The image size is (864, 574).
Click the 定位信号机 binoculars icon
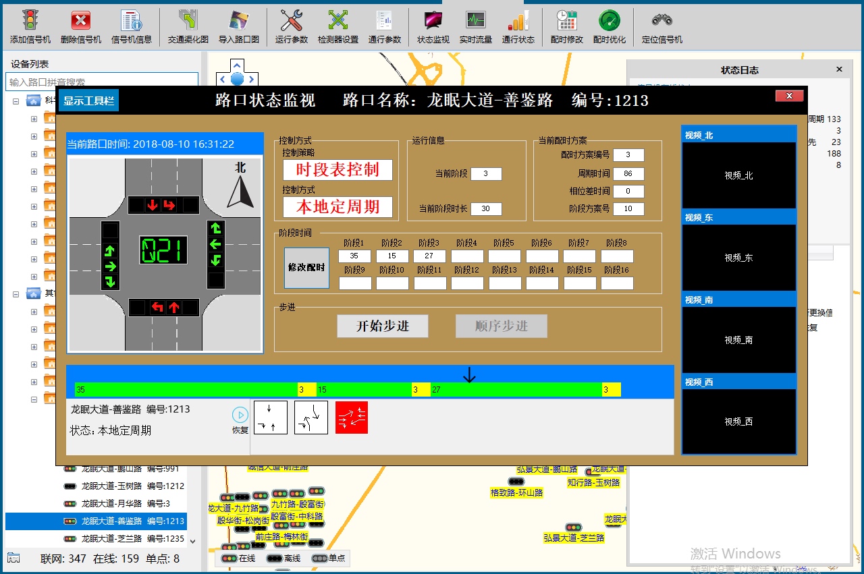click(661, 20)
